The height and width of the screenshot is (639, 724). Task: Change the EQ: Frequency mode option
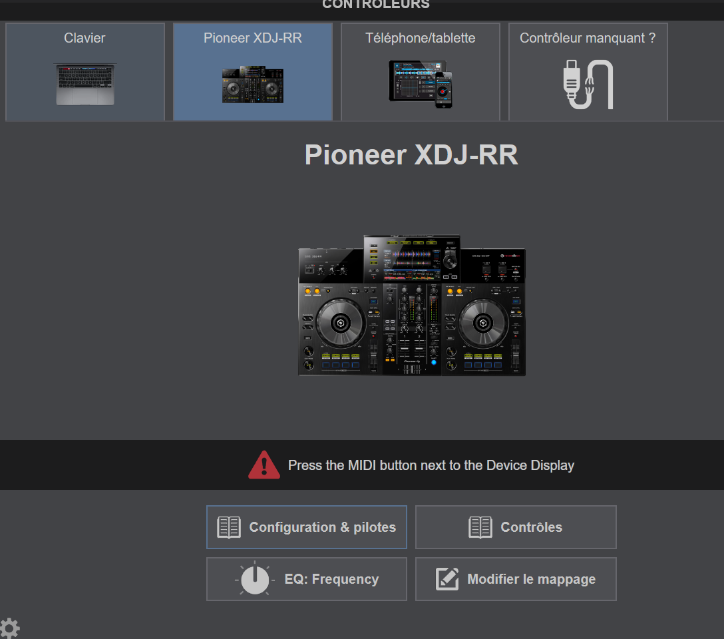coord(331,579)
